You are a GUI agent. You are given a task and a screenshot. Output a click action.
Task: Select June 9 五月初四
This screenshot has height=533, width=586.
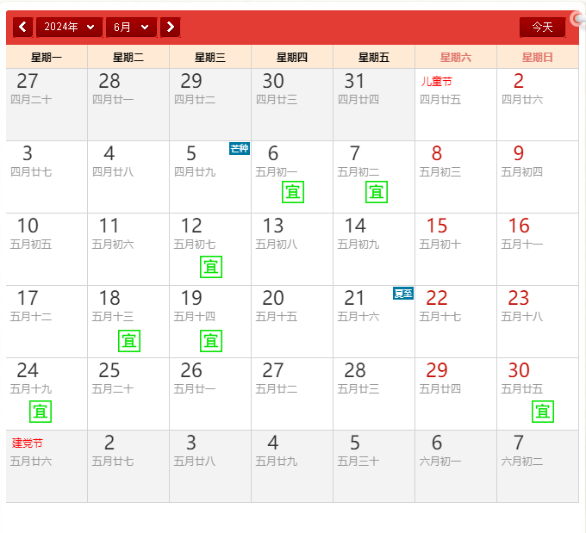click(x=538, y=177)
